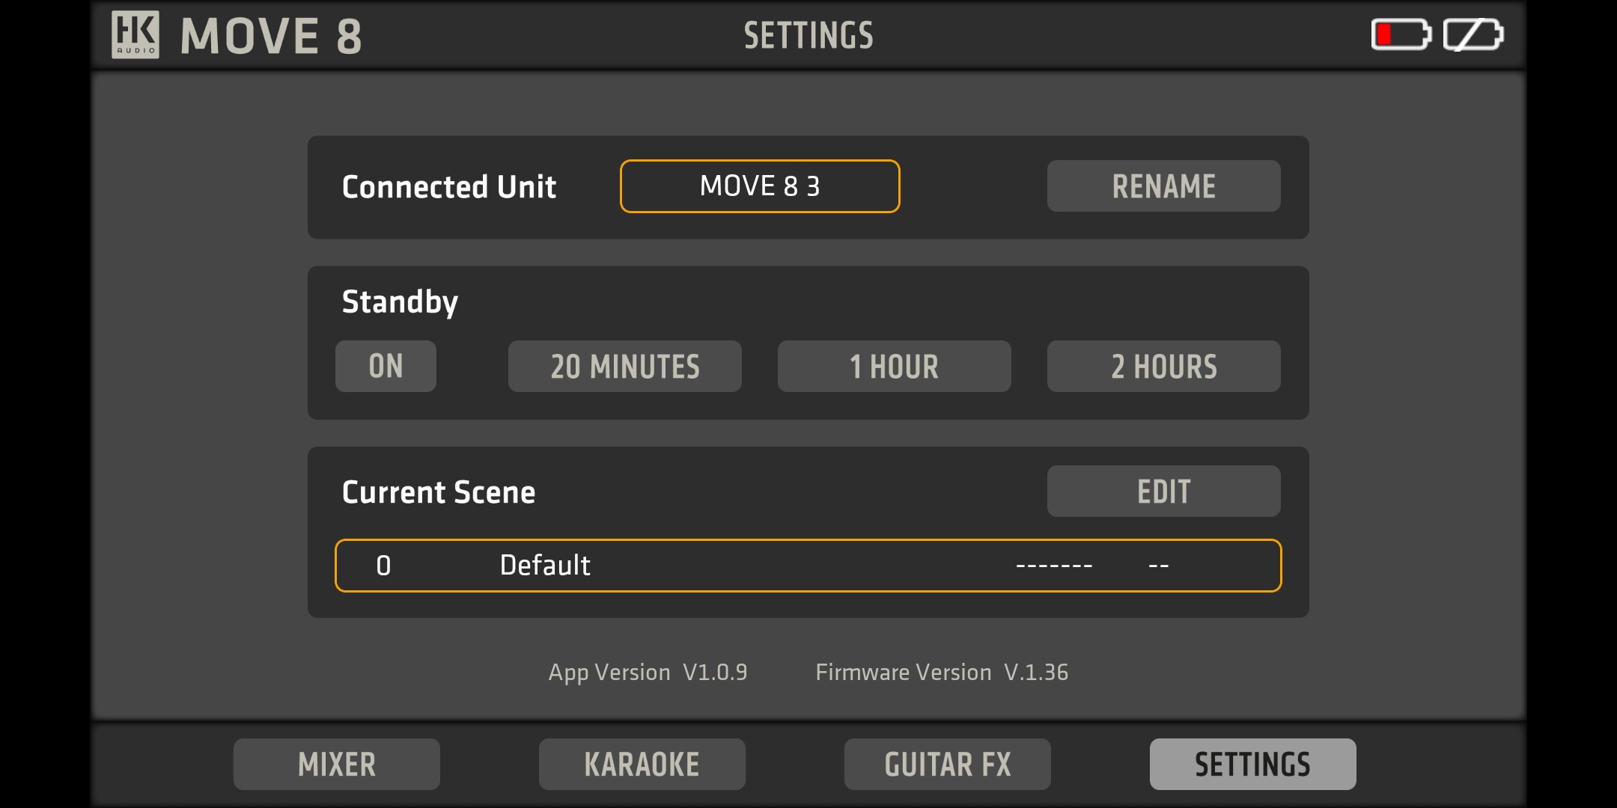Screen dimensions: 1617x808
Task: Select the SETTINGS tab at bottom
Action: click(1252, 764)
